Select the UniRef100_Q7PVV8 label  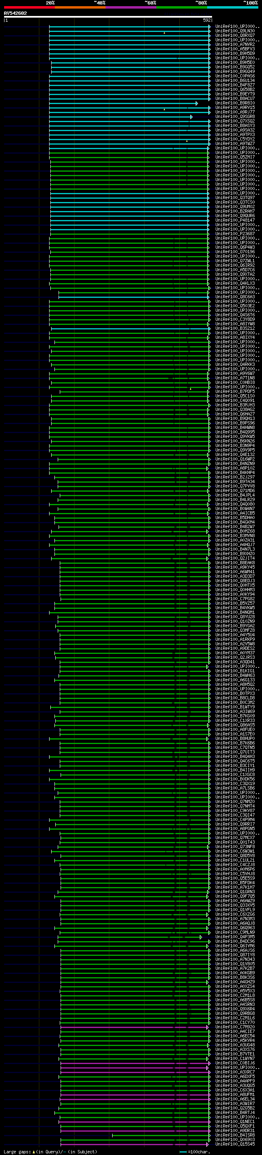(235, 486)
